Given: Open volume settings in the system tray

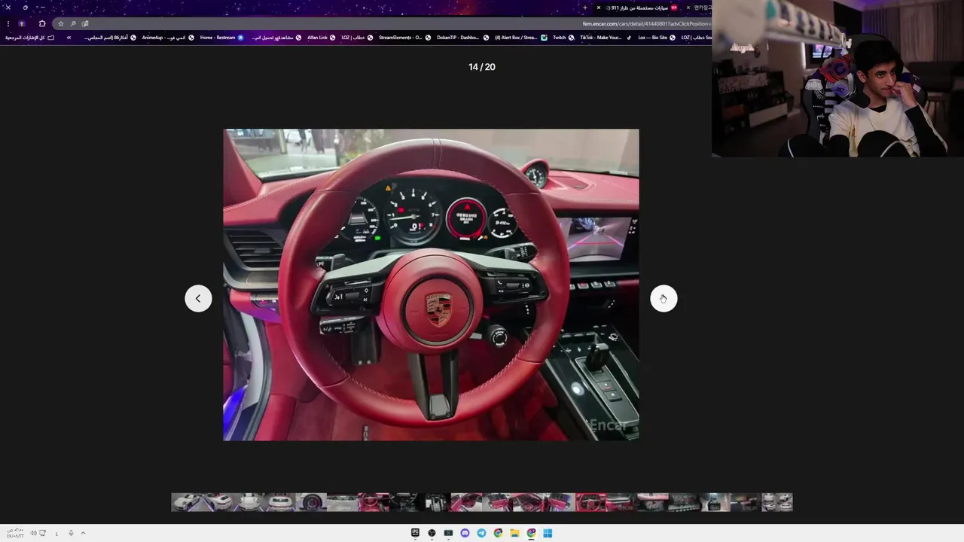Looking at the screenshot, I should point(33,533).
